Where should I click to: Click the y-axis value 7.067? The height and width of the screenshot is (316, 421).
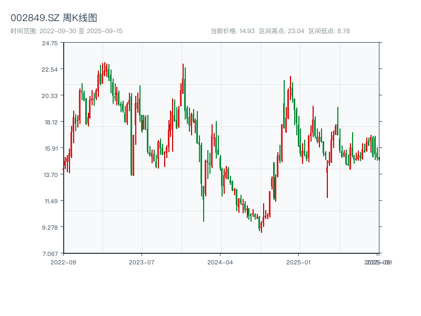(50, 254)
